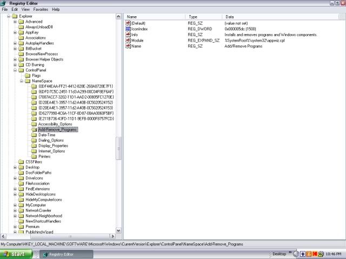
Task: Click tree horizontal scroll right arrow
Action: point(112,236)
